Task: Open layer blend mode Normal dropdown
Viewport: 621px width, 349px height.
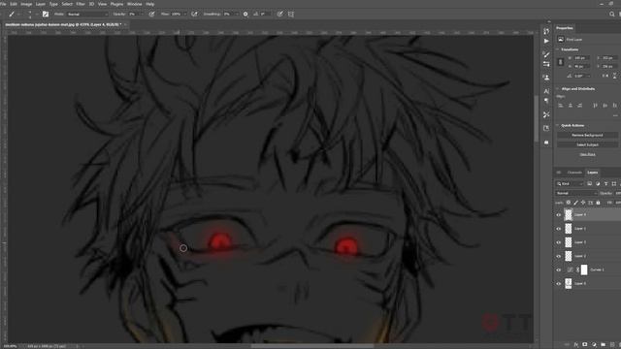Action: [x=576, y=193]
